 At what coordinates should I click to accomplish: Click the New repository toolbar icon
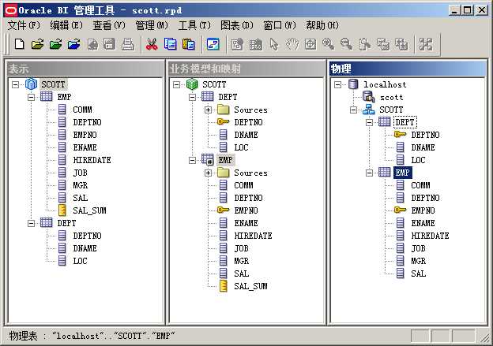(x=20, y=44)
